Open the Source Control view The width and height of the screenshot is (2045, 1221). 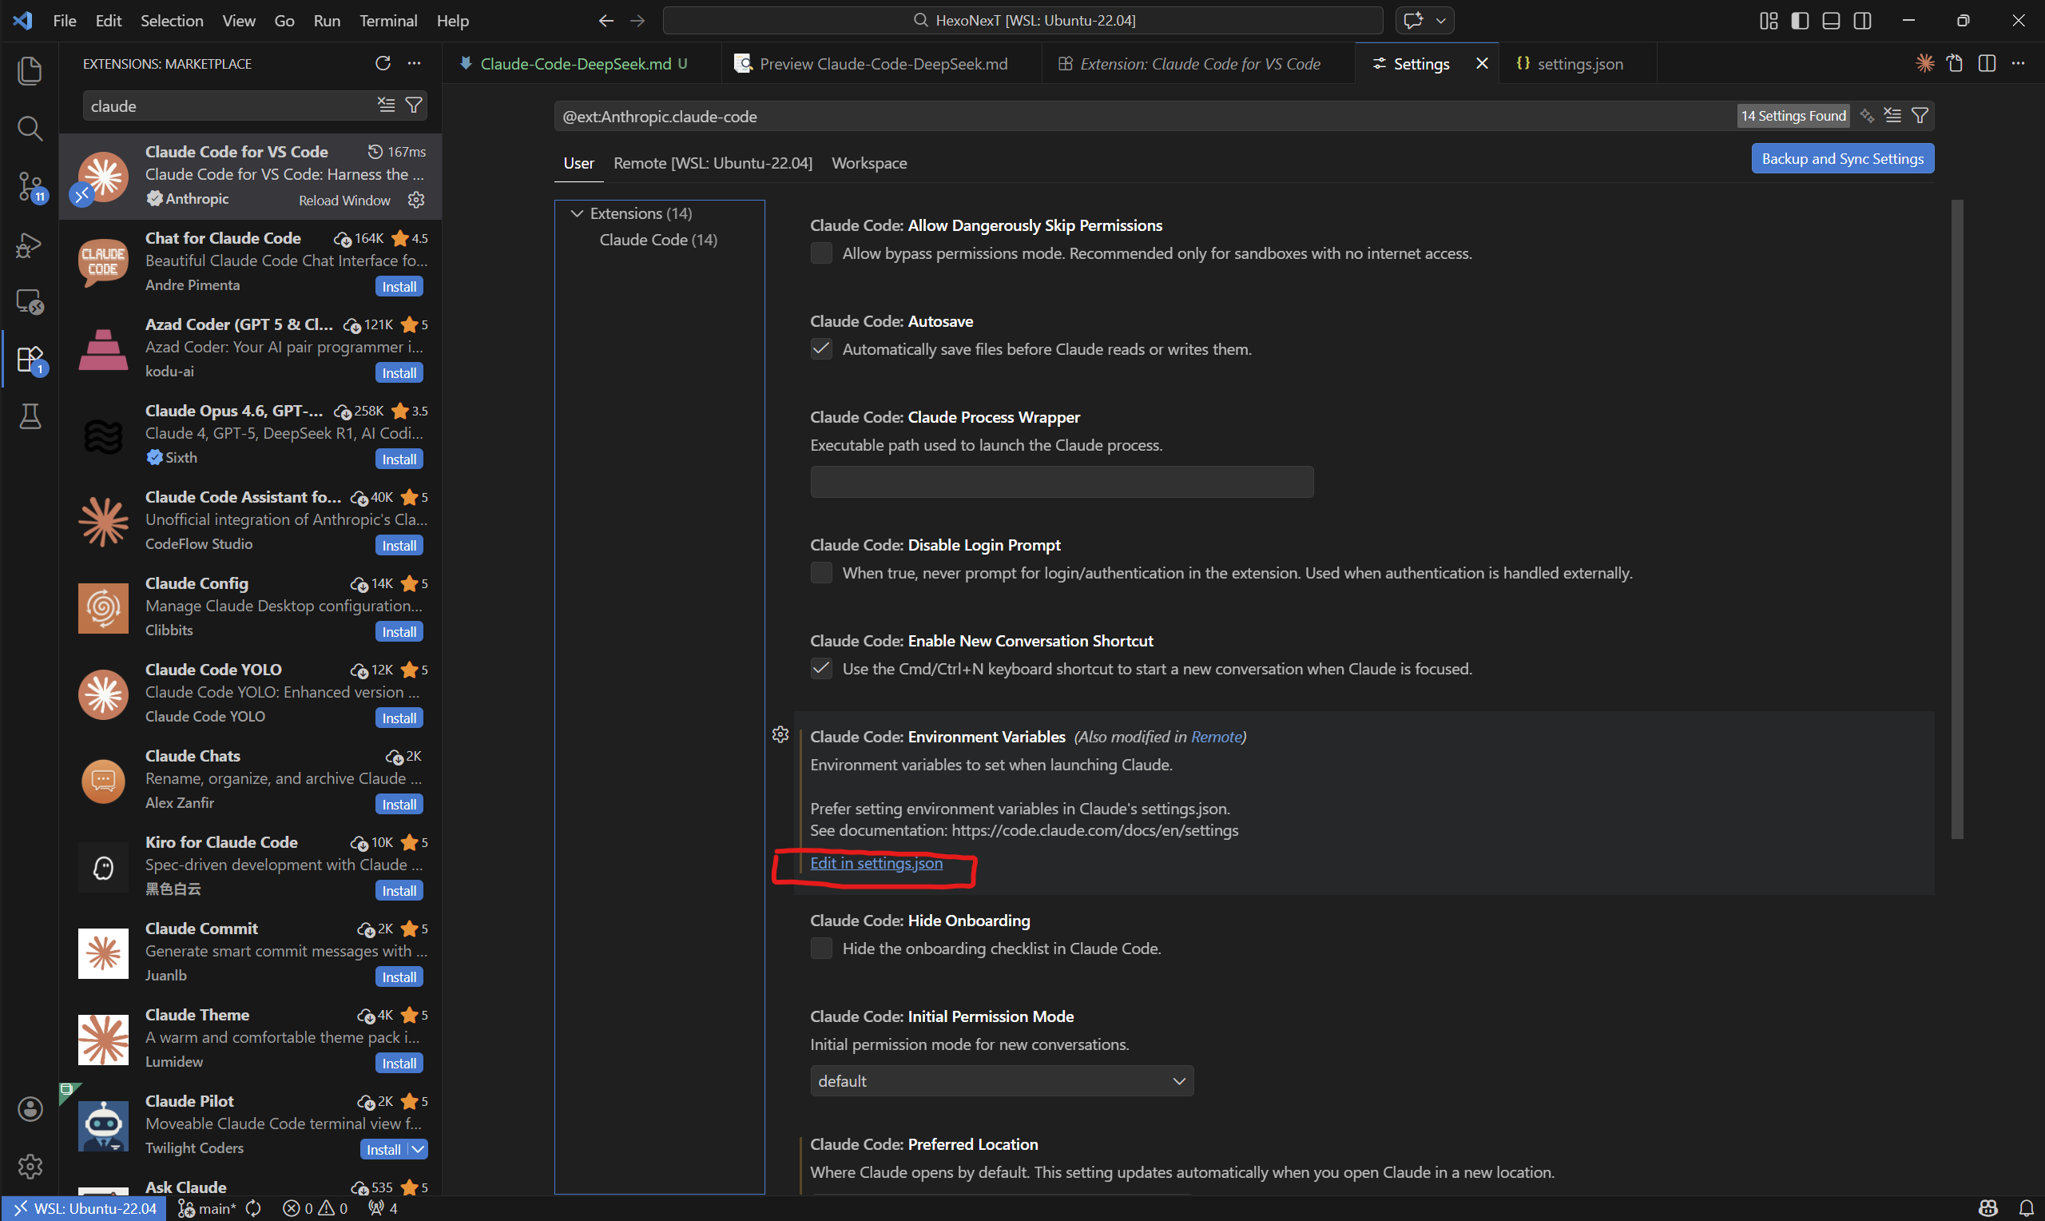pos(30,185)
